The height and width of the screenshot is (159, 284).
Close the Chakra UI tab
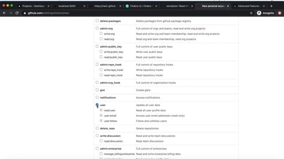click(x=156, y=6)
